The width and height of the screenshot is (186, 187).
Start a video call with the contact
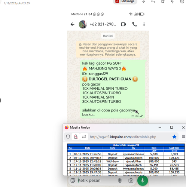(x=124, y=24)
